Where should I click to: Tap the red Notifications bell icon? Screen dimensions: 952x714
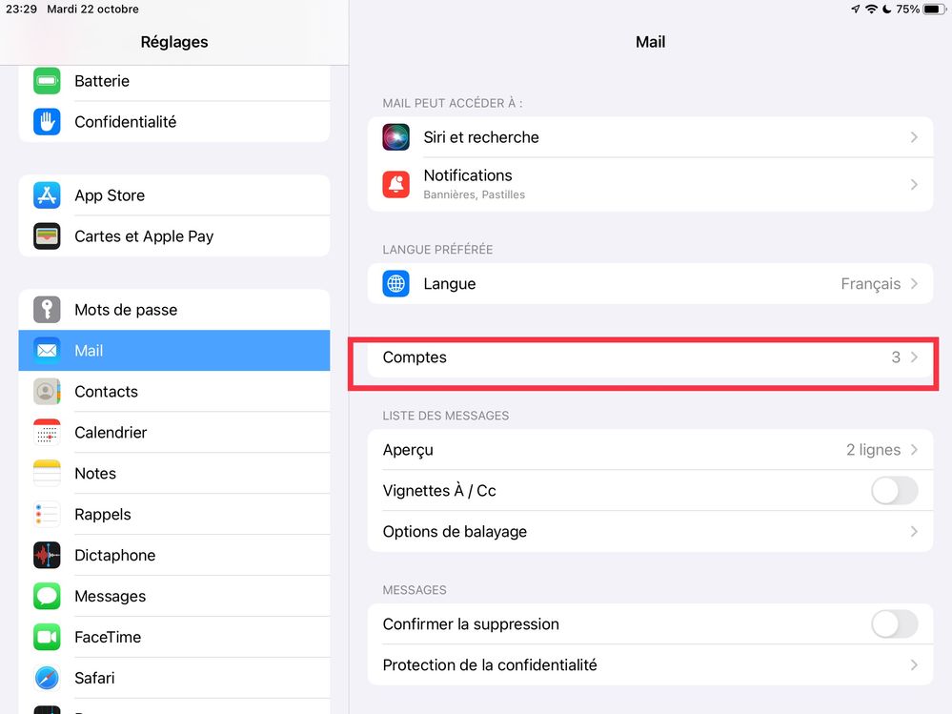395,184
